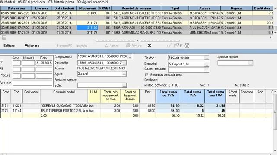Open the 06. PF si producere menu
The image size is (277, 155).
point(32,2)
